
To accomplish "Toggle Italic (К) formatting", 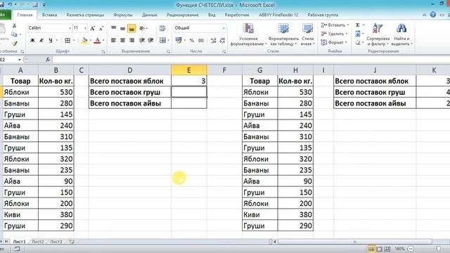I will tap(41, 41).
